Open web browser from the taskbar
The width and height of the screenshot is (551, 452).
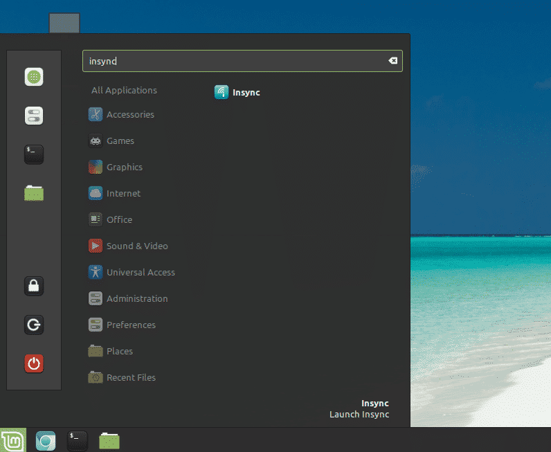pos(46,440)
